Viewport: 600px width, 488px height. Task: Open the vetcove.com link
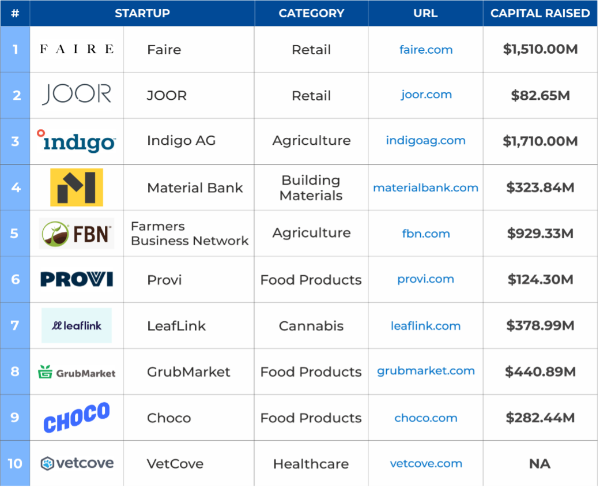pos(426,464)
